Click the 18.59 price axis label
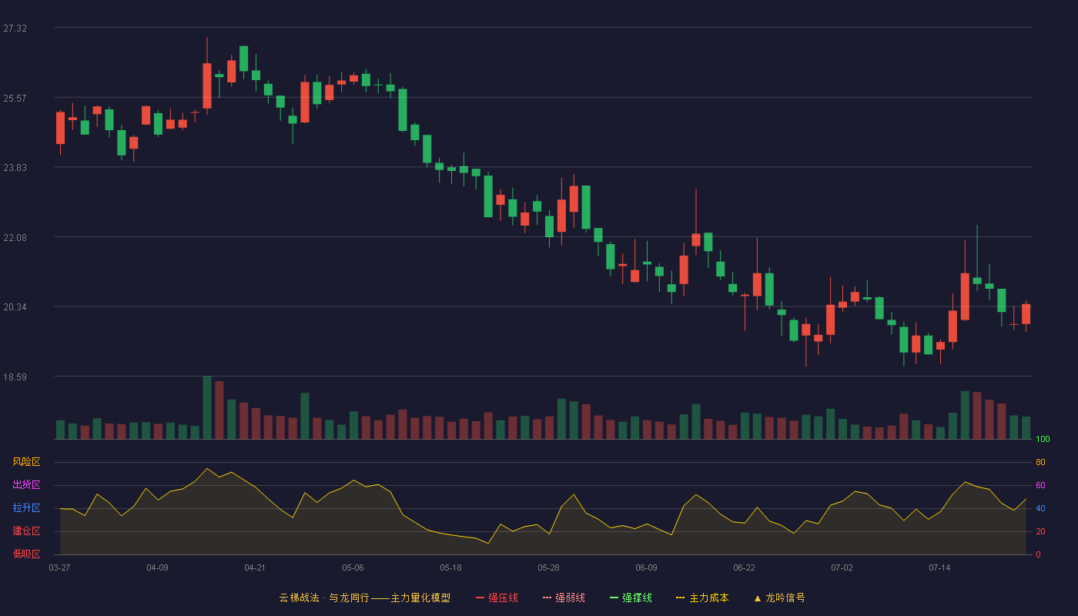 click(x=15, y=377)
